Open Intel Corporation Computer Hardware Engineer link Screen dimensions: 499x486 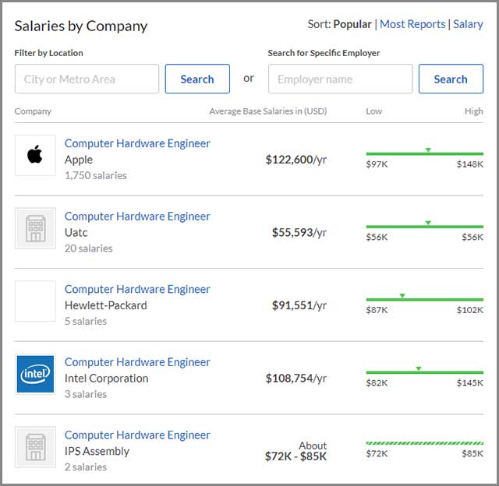(x=137, y=362)
